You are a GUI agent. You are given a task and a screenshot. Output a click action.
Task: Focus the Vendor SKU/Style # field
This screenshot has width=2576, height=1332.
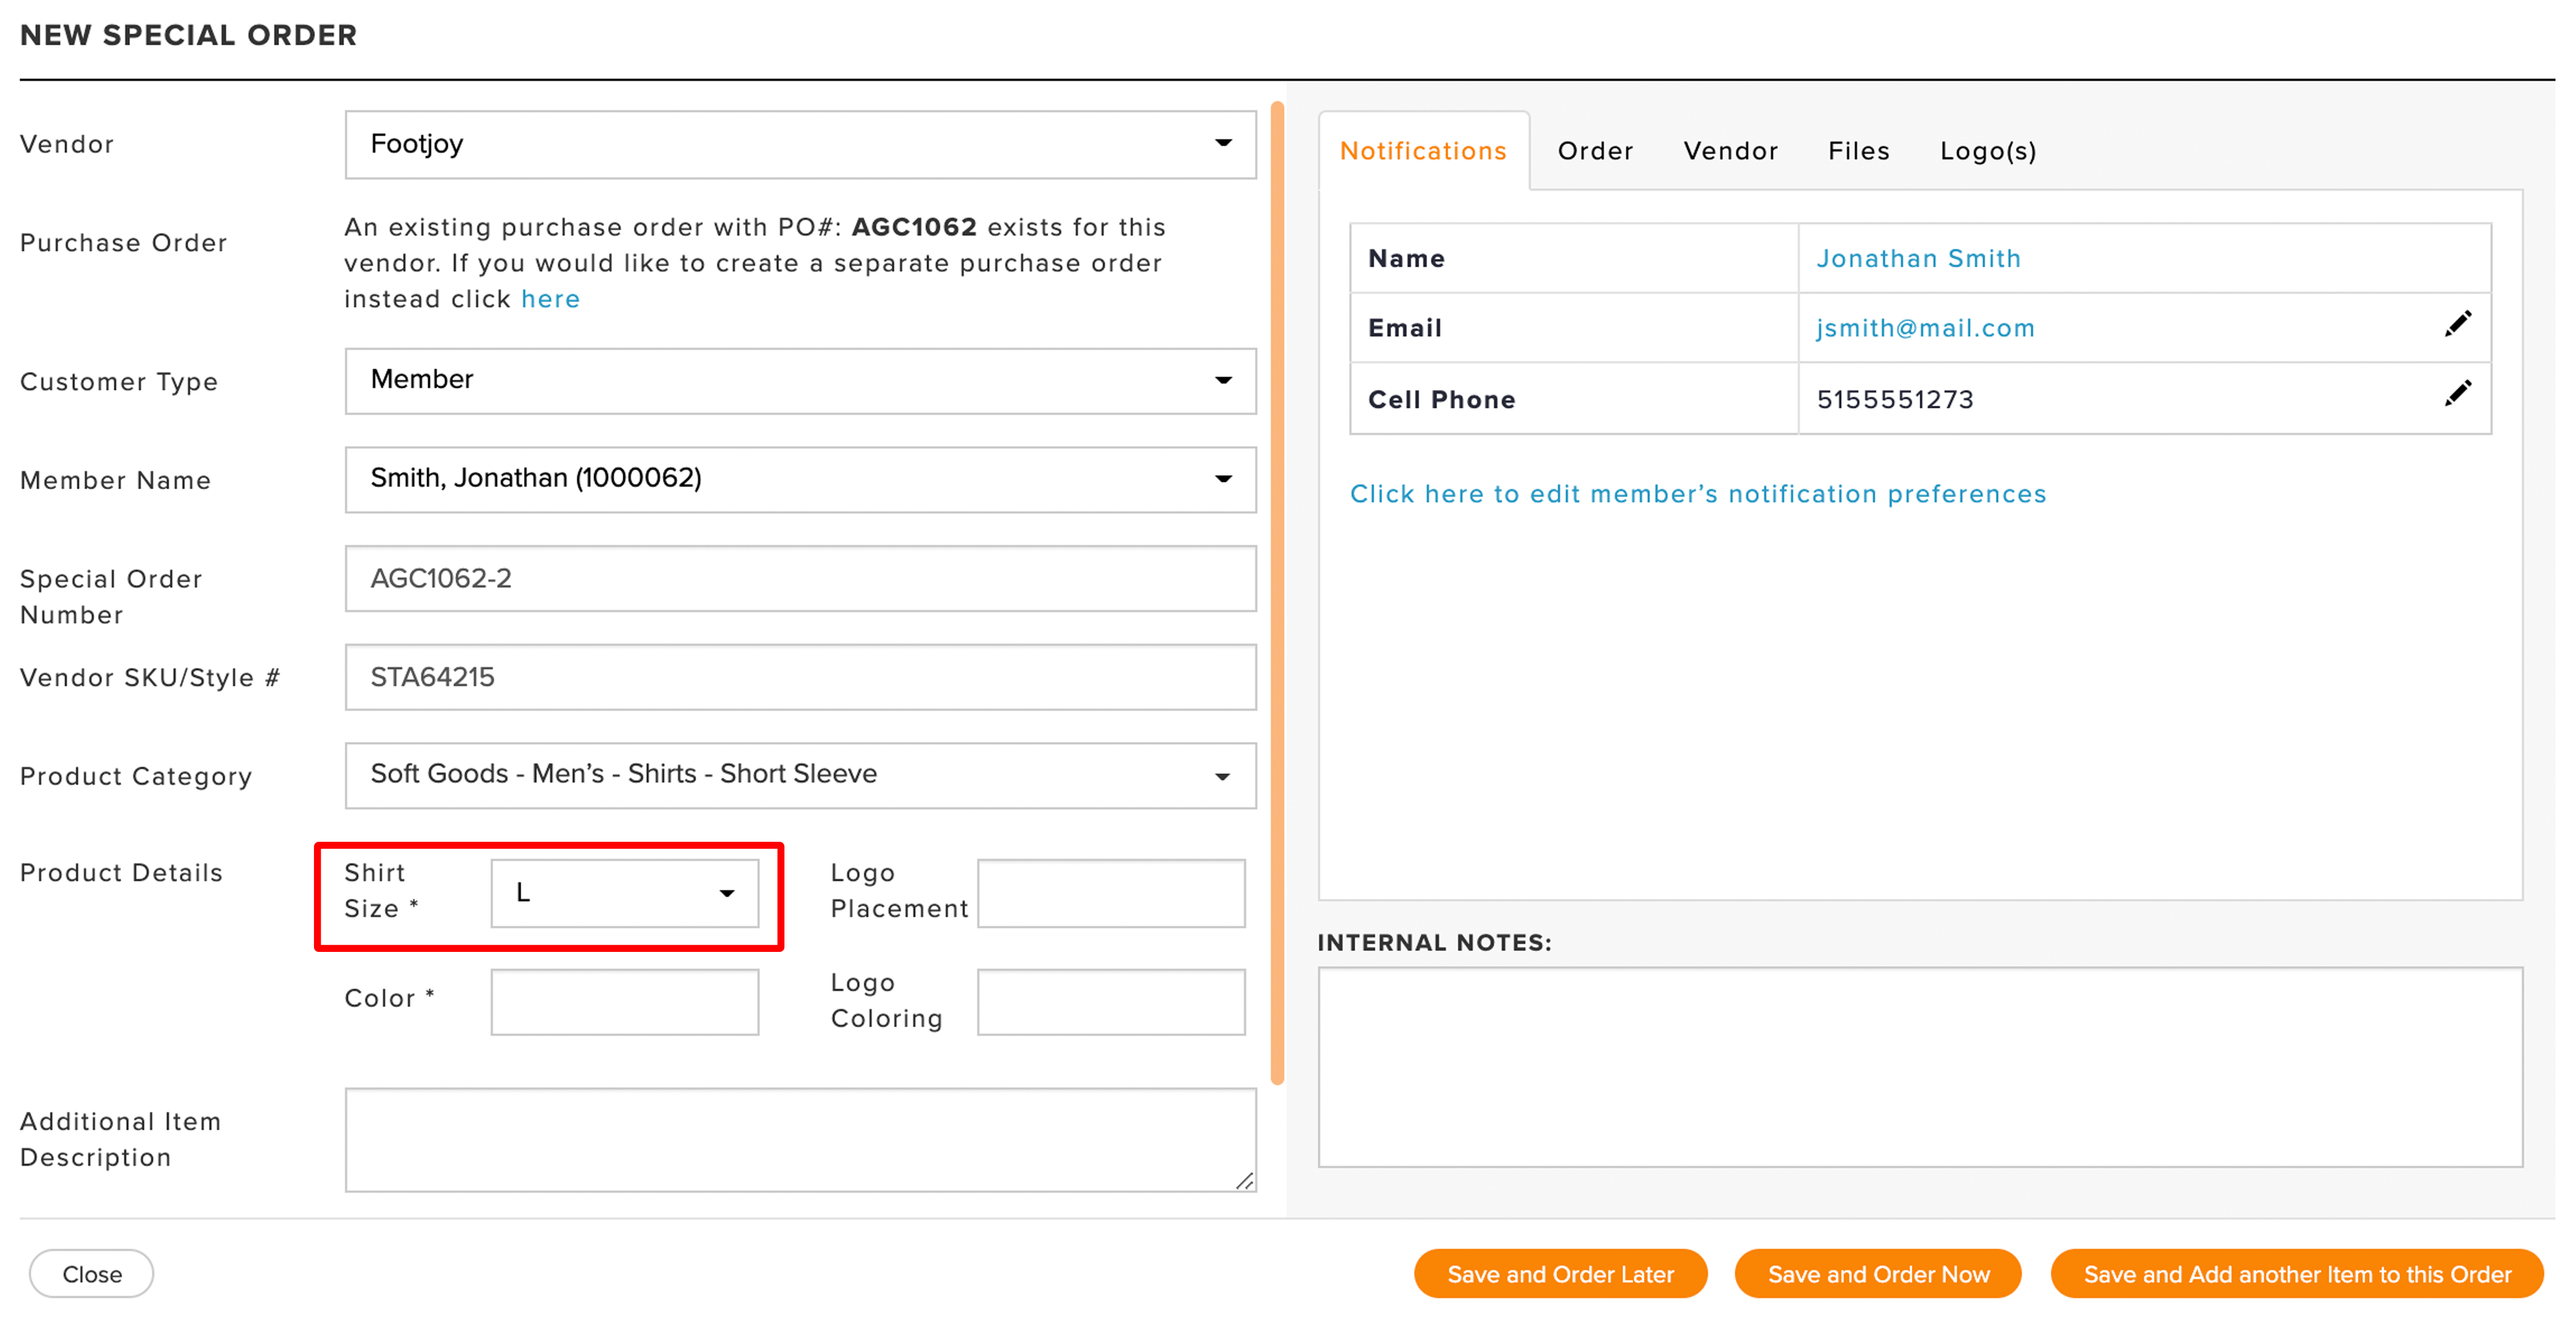(800, 677)
